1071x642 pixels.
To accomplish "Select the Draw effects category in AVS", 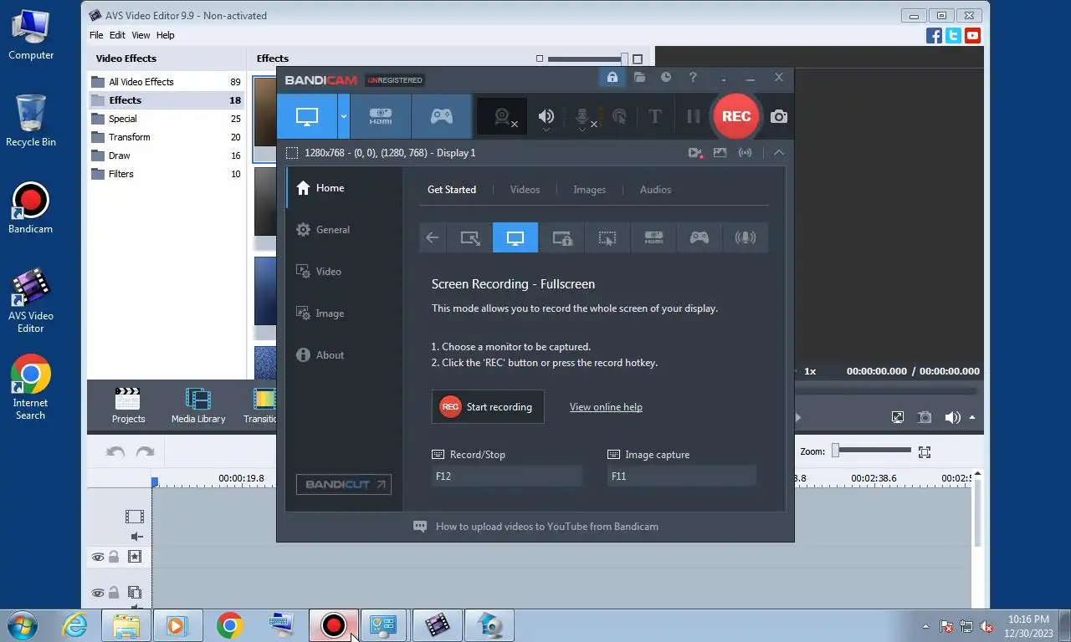I will (x=167, y=155).
